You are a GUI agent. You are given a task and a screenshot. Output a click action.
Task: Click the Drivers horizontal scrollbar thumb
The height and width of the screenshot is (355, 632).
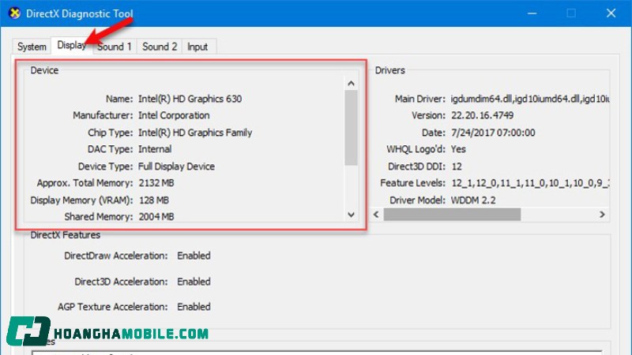(x=452, y=215)
